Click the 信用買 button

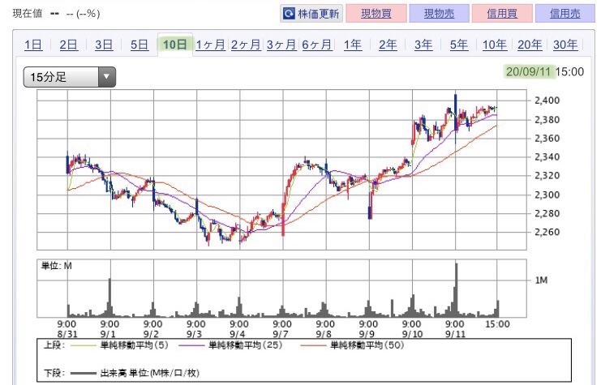[502, 14]
